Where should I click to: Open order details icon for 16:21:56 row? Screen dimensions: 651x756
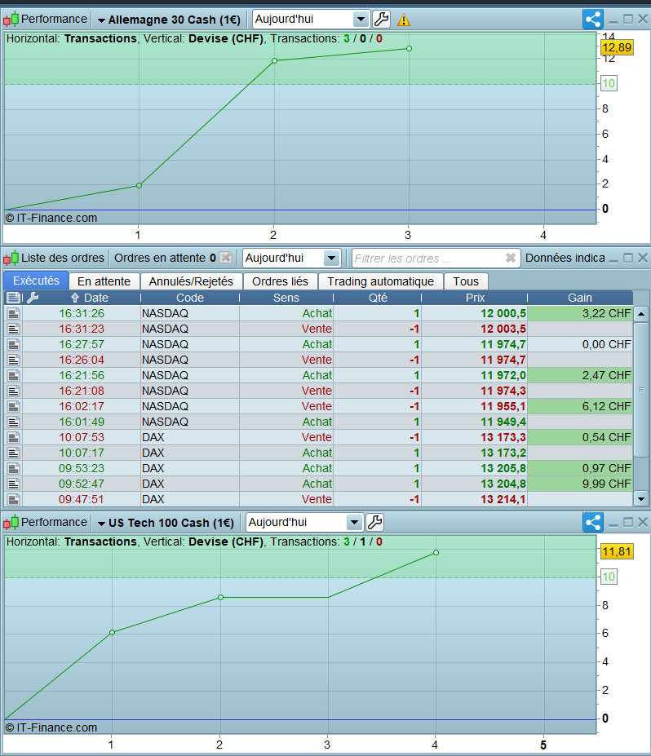point(14,375)
